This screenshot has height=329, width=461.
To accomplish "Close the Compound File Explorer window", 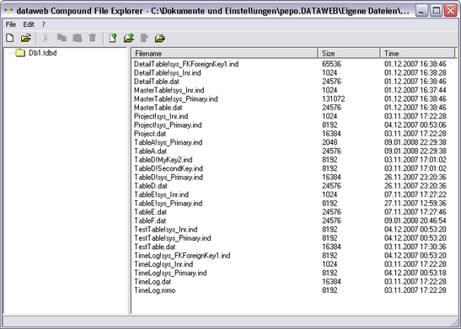I will click(x=451, y=11).
